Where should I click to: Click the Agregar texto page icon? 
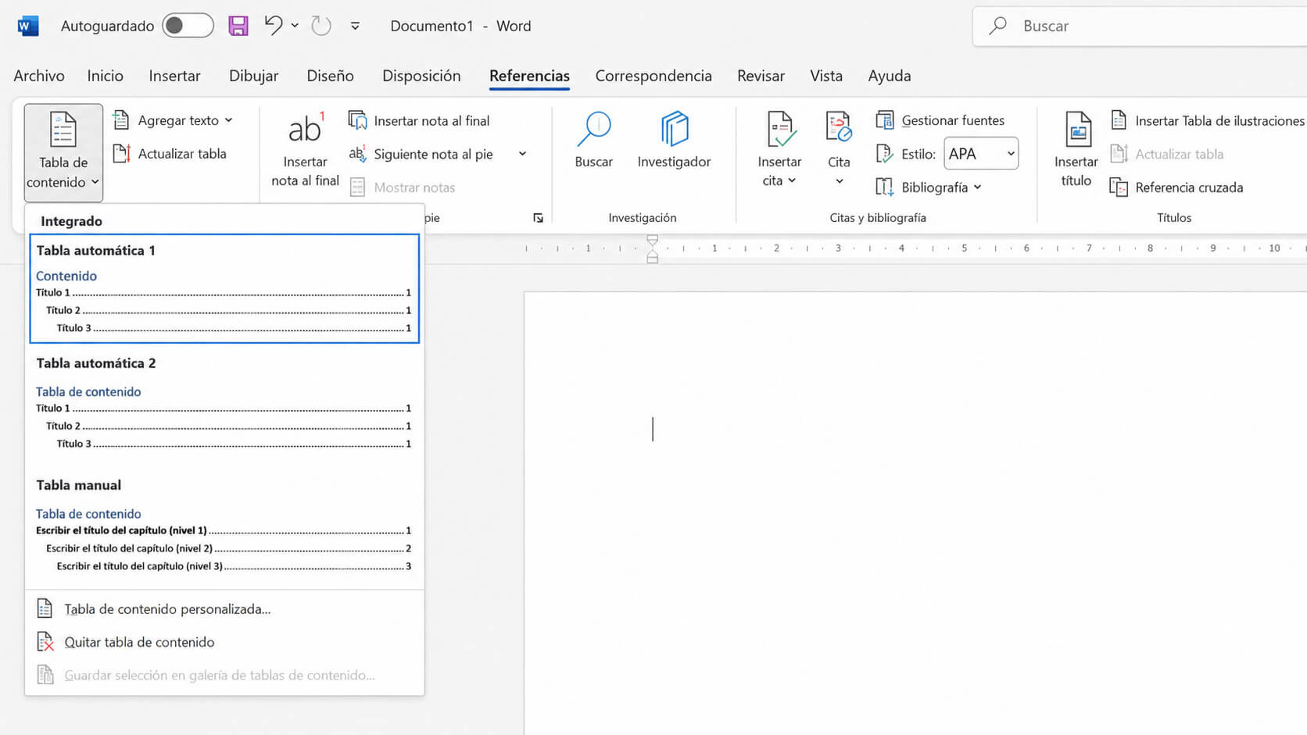point(121,120)
